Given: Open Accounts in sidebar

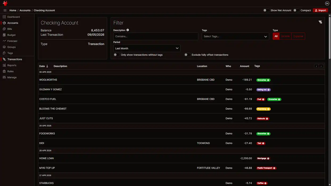Looking at the screenshot, I should [x=13, y=23].
